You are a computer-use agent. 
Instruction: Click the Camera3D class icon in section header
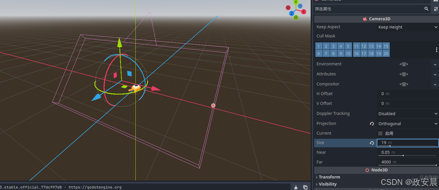[365, 19]
